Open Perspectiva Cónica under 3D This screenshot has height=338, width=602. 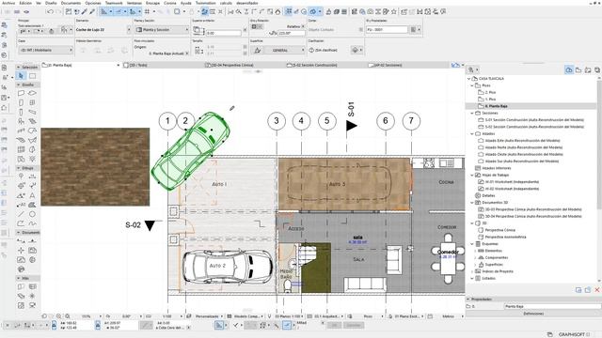[499, 230]
